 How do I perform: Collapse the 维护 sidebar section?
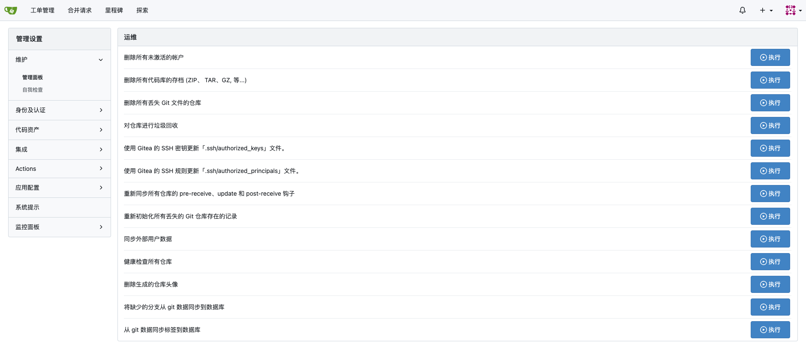click(59, 60)
